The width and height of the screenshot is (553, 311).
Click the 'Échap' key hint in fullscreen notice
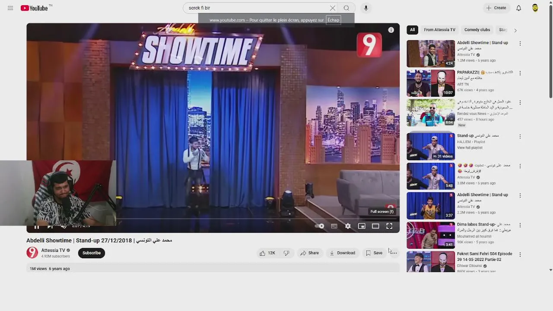[334, 20]
